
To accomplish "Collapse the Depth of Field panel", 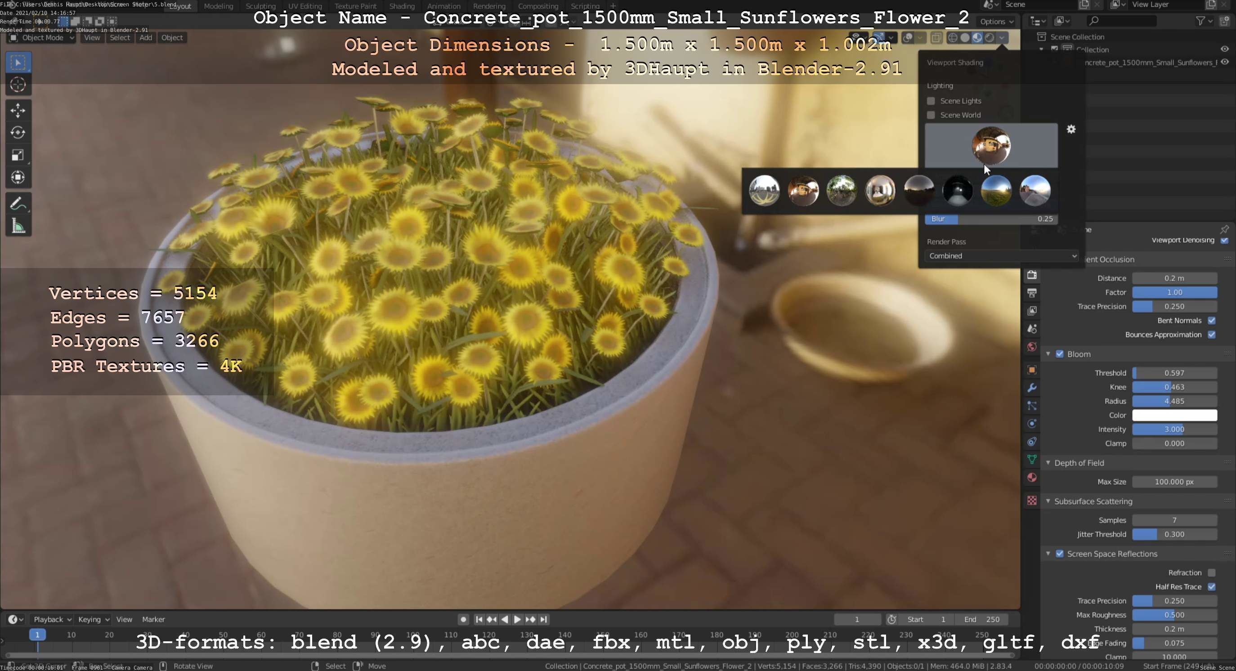I will point(1048,463).
